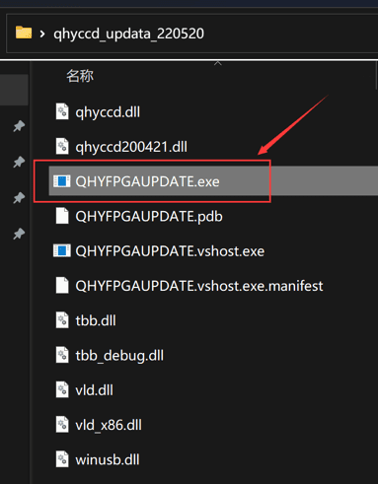The height and width of the screenshot is (484, 378).
Task: Click qhyccd_updata_220520 in the address path
Action: pyautogui.click(x=128, y=34)
